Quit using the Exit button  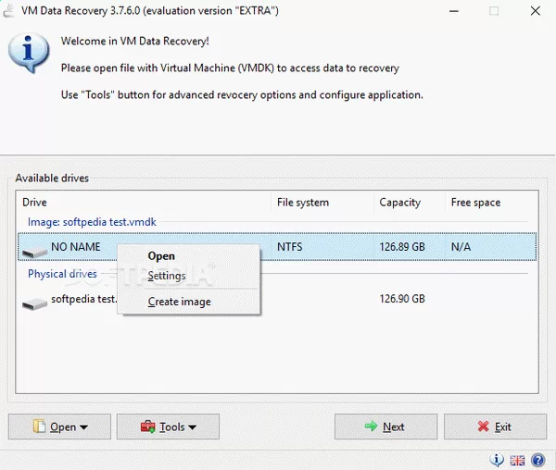(496, 427)
